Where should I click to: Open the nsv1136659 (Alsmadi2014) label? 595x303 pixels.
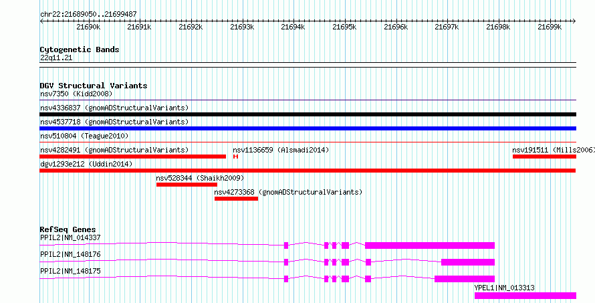[x=281, y=150]
